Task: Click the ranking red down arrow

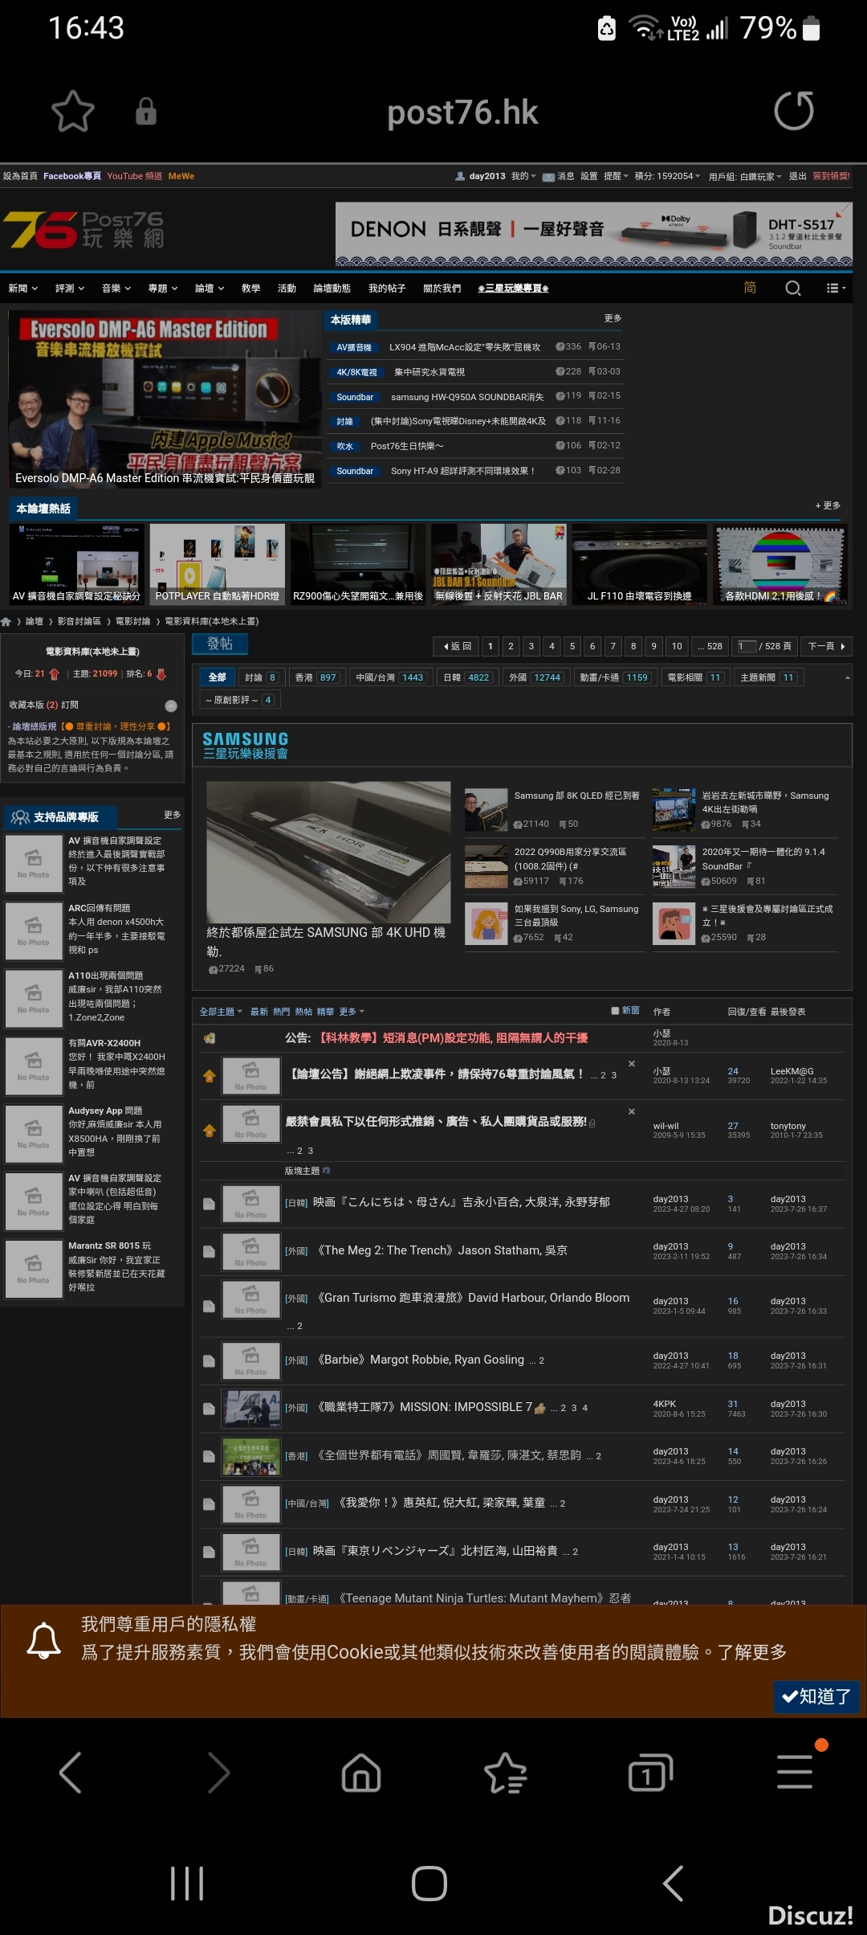Action: click(161, 674)
